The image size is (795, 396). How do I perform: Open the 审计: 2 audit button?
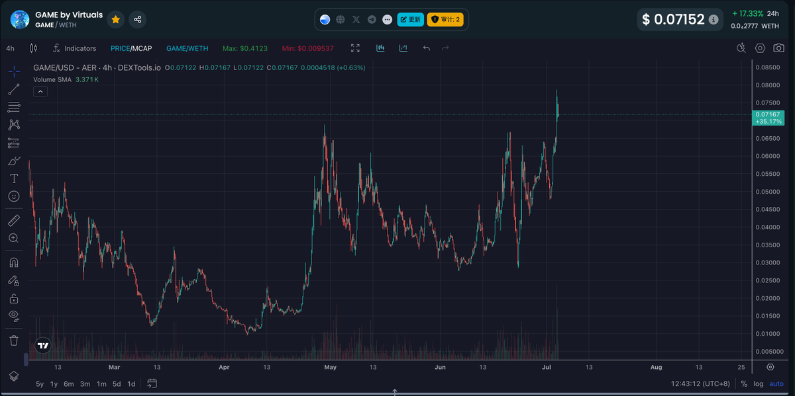[445, 20]
